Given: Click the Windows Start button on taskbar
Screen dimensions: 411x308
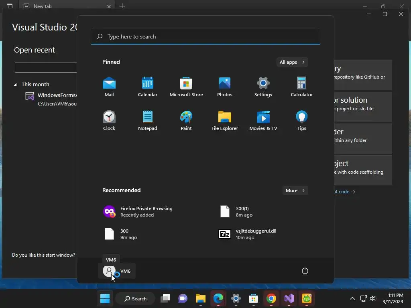Looking at the screenshot, I should (105, 298).
